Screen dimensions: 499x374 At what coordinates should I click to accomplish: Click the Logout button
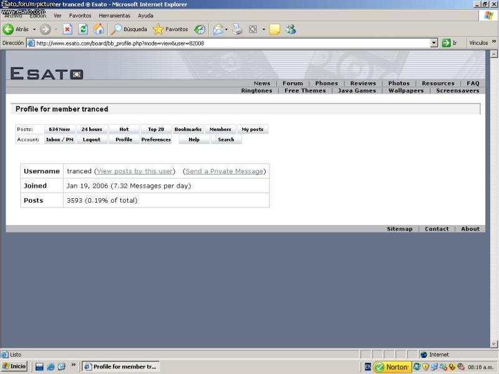[x=92, y=140]
